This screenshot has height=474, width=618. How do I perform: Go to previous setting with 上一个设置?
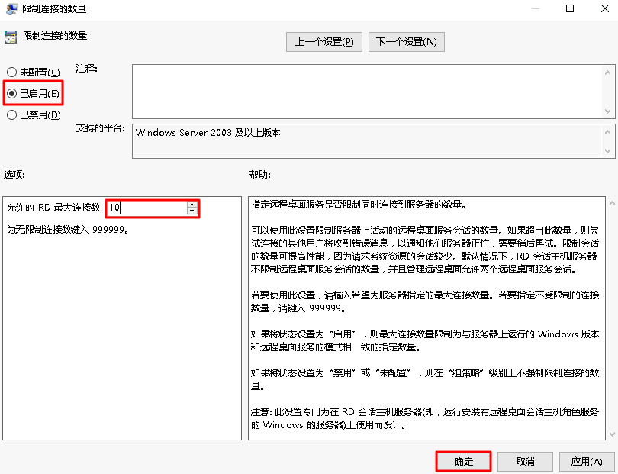(x=323, y=42)
